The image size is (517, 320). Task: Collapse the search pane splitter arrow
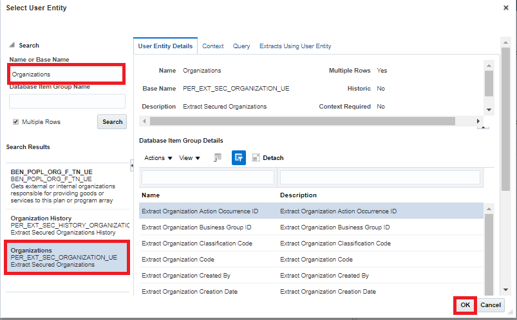[132, 166]
